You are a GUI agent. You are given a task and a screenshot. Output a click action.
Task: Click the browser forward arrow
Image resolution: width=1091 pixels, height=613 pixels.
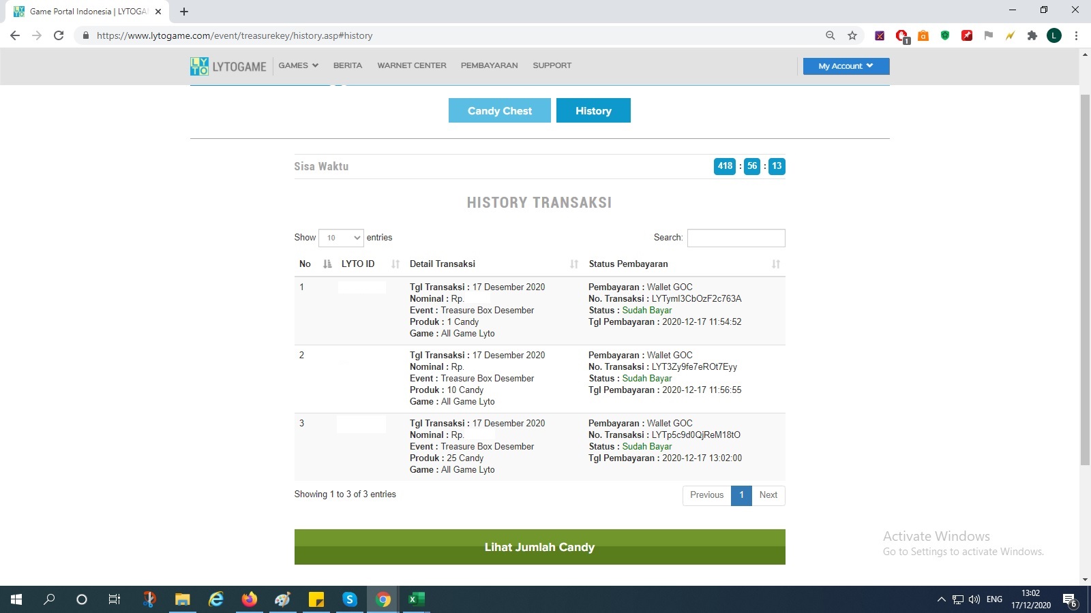(37, 35)
